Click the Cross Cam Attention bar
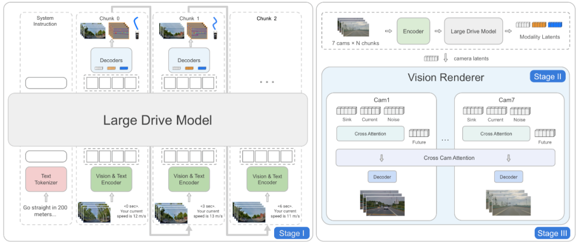Viewport: 577px width, 245px height. point(445,158)
